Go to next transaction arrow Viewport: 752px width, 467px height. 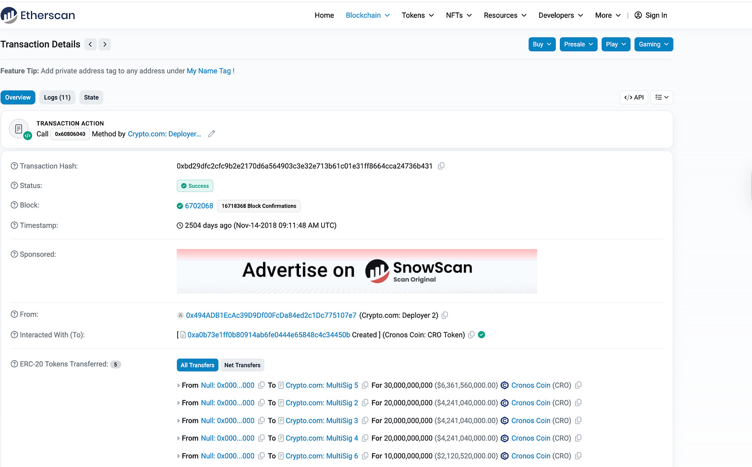click(105, 44)
